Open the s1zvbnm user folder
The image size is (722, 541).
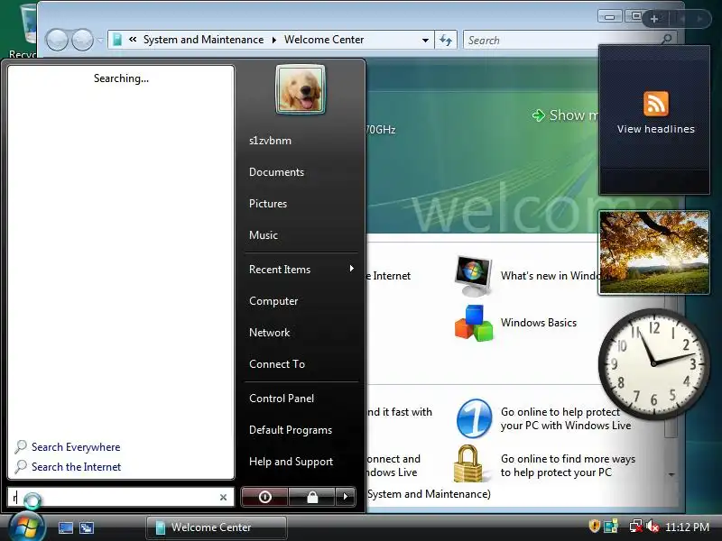[x=270, y=141]
